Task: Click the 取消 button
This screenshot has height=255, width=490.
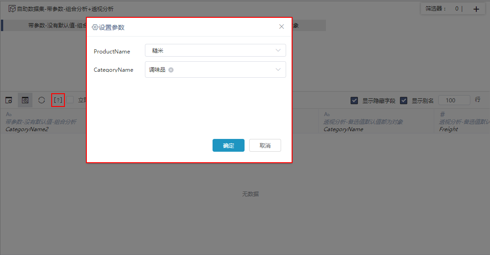Action: 265,145
